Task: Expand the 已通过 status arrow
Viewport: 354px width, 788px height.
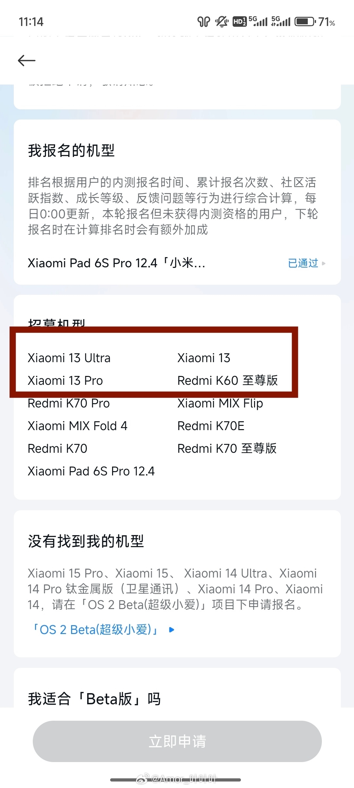Action: (x=324, y=263)
